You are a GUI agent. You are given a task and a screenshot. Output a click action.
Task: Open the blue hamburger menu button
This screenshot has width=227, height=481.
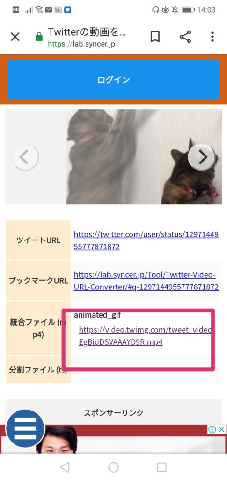(x=25, y=428)
